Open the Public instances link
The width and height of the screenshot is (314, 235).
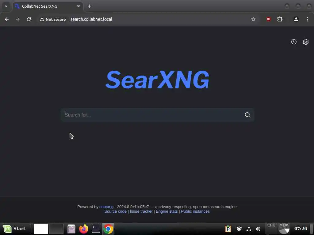195,211
